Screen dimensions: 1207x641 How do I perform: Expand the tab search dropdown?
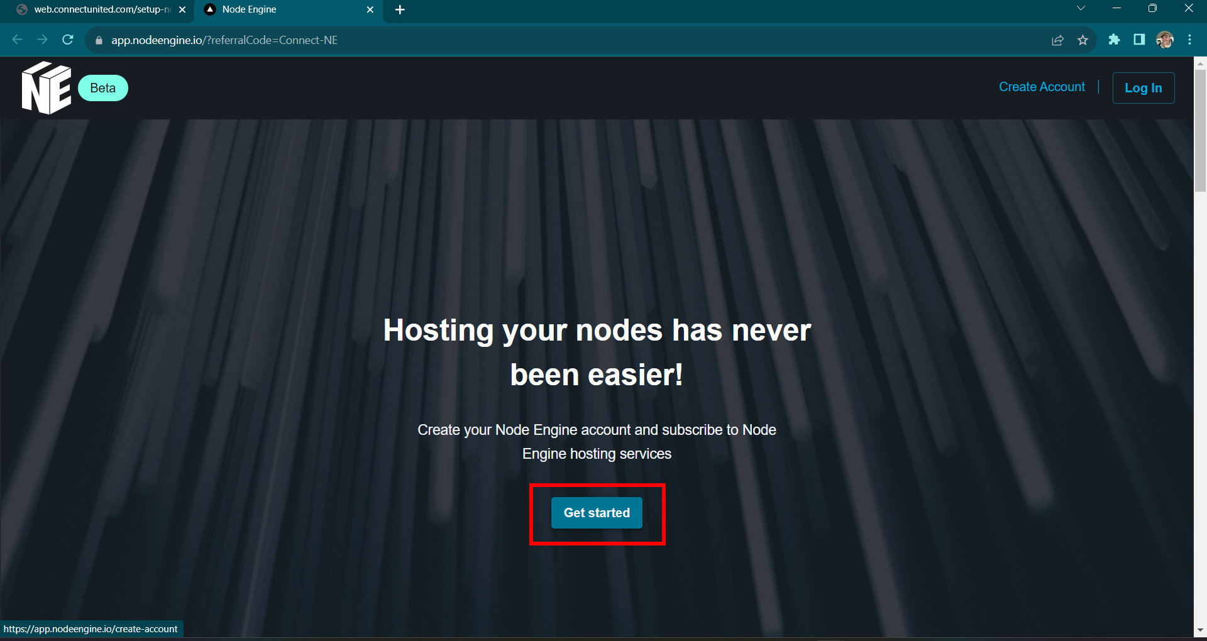1081,8
